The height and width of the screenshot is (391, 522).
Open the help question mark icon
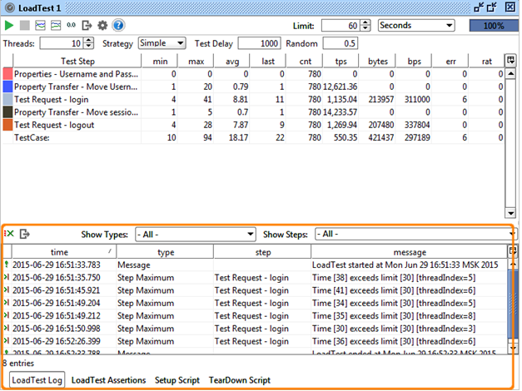point(118,25)
